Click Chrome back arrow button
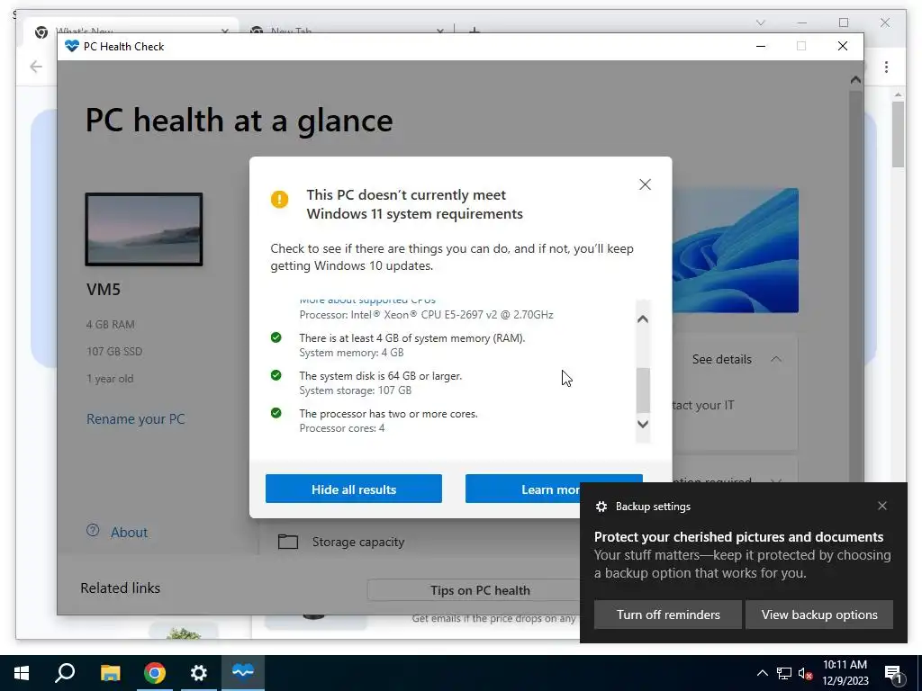 [36, 67]
